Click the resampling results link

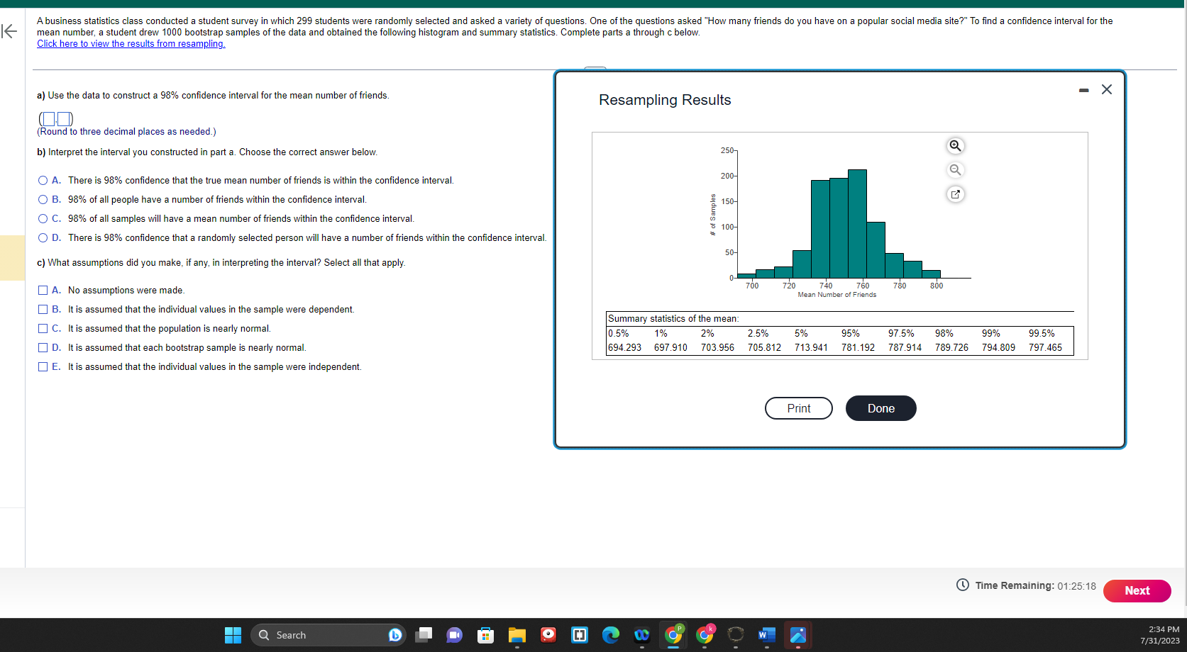tap(131, 43)
